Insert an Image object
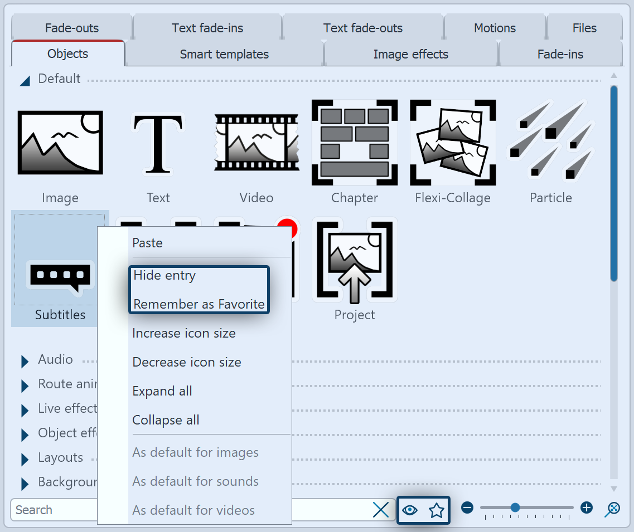The image size is (634, 532). (x=60, y=142)
